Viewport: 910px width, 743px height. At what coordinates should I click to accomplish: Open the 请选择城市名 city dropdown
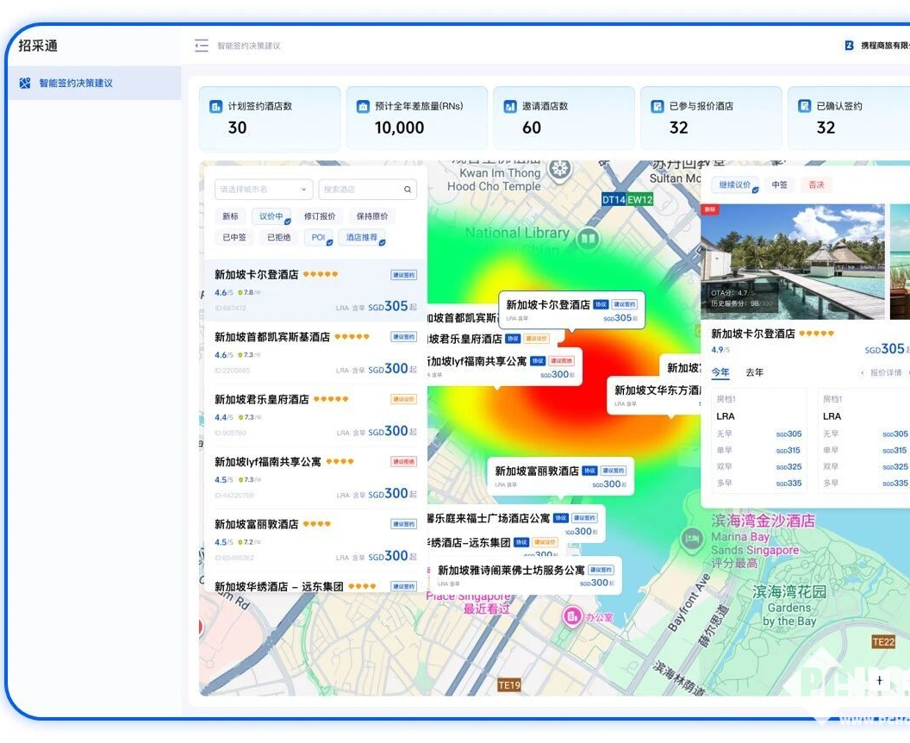click(262, 189)
